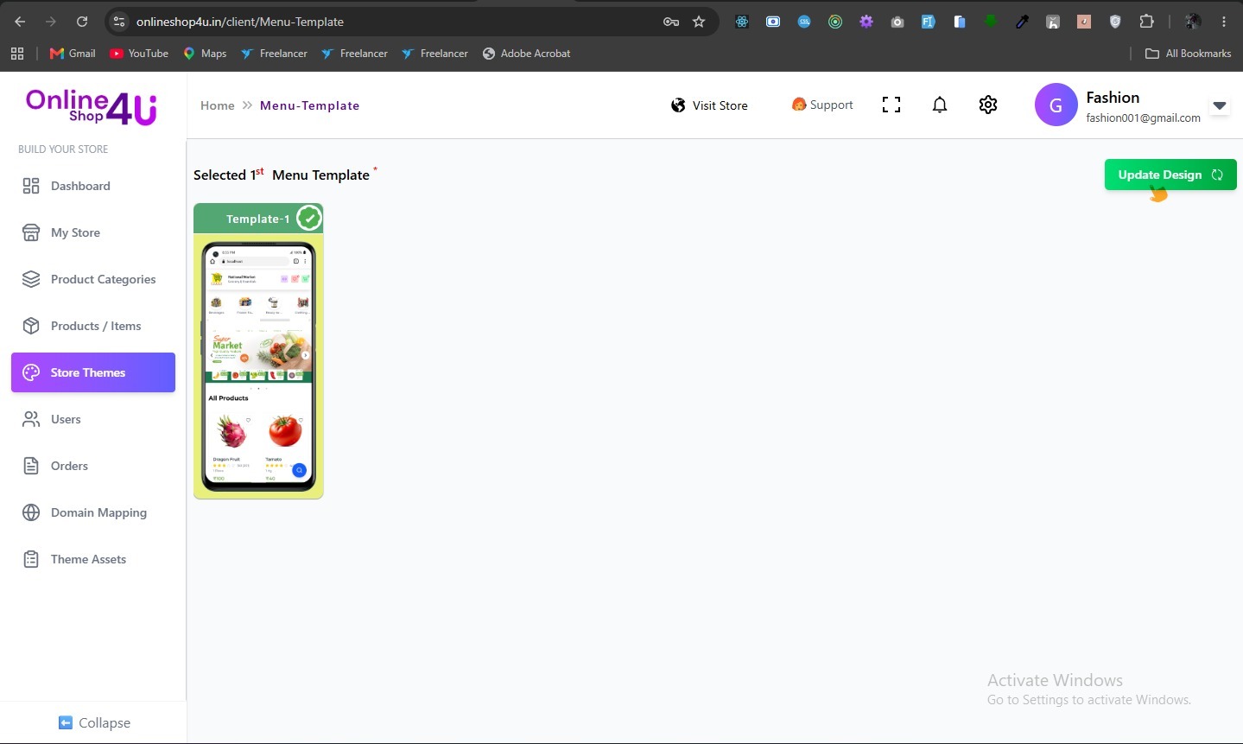
Task: Expand the Fashion account dropdown arrow
Action: tap(1220, 105)
